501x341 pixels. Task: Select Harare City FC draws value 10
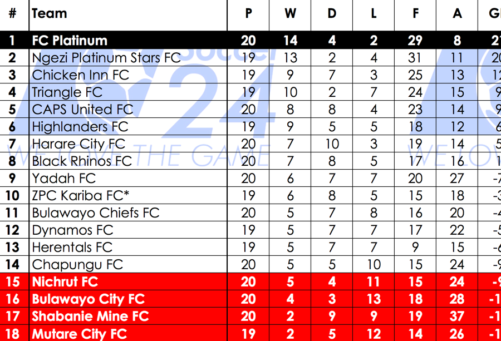[x=332, y=144]
